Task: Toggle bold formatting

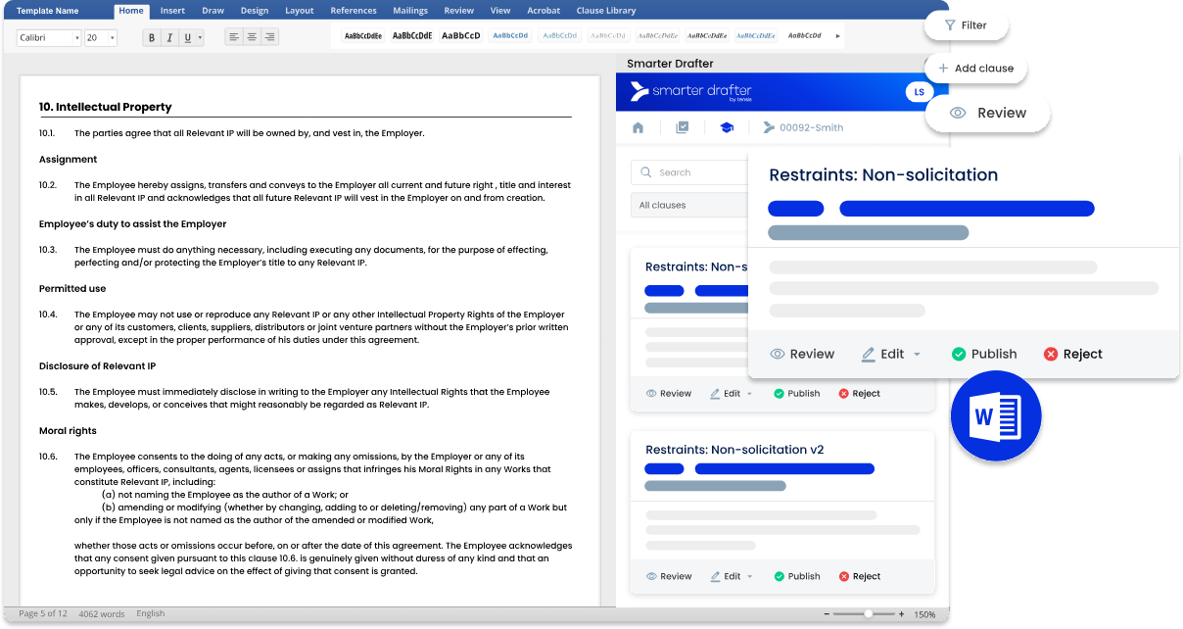Action: (151, 37)
